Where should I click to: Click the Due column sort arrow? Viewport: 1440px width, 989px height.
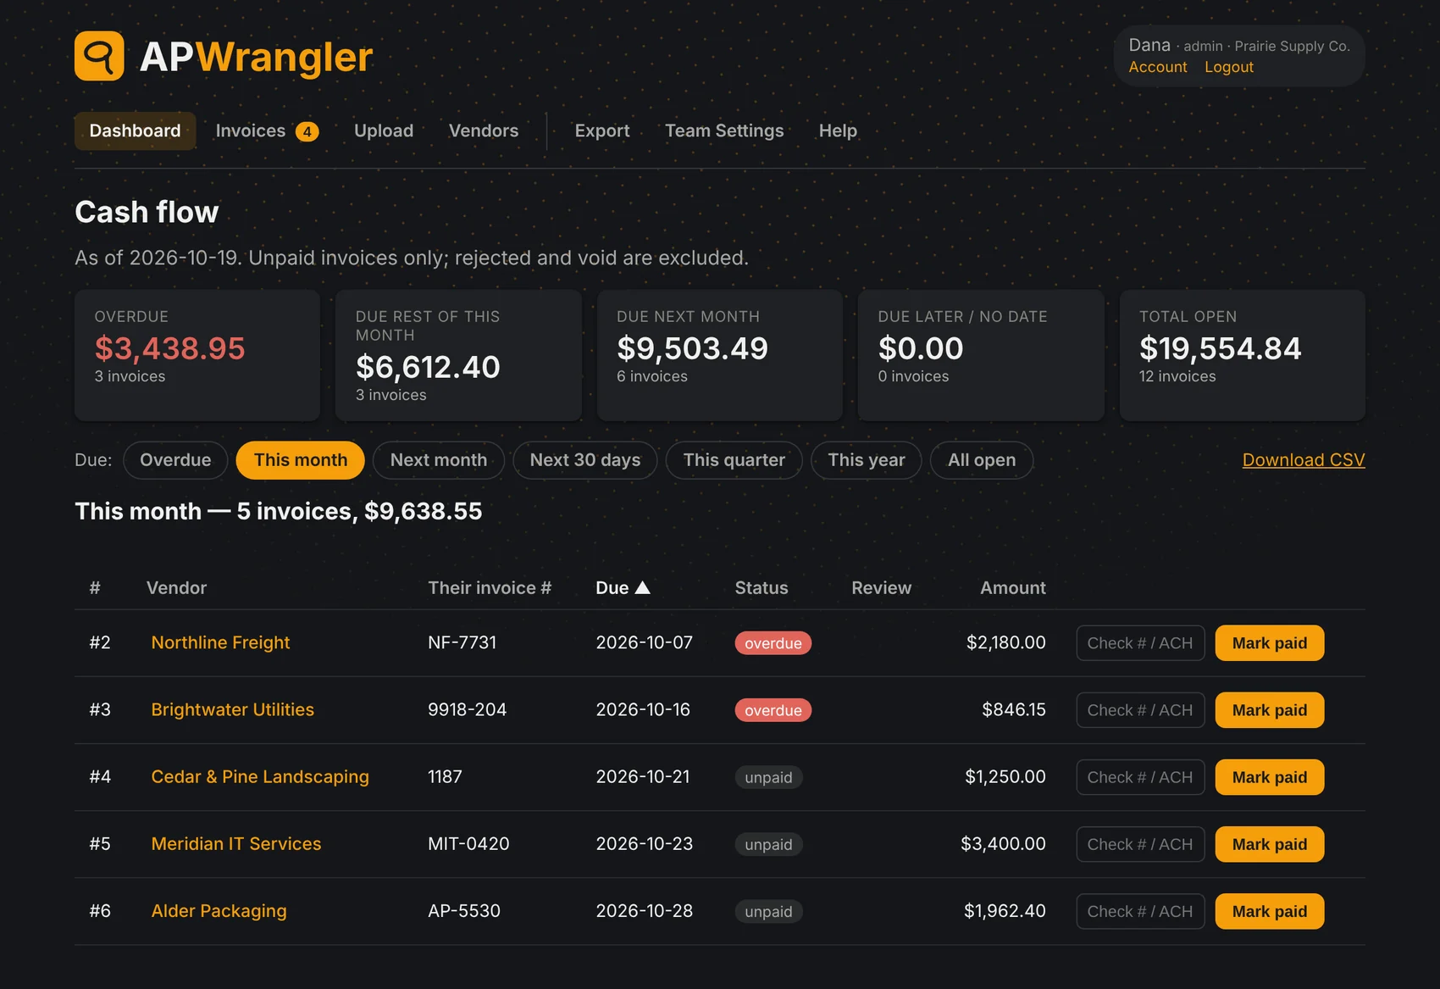(643, 587)
